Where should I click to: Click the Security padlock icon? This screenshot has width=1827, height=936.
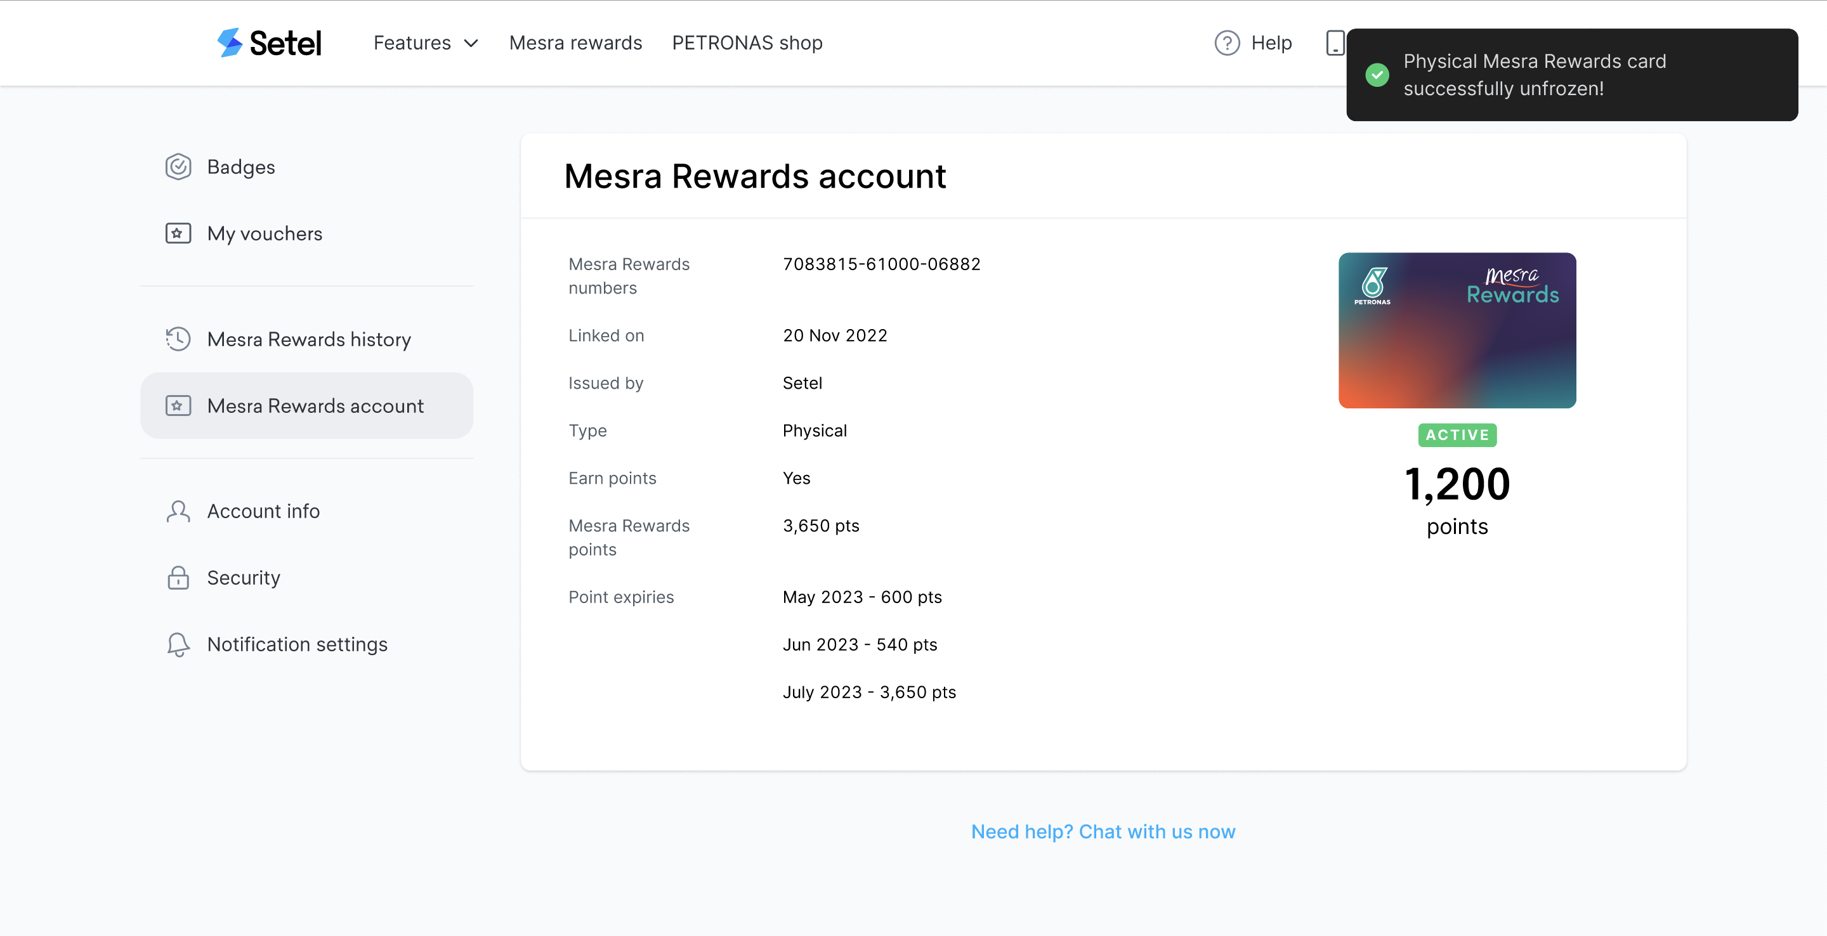coord(178,577)
